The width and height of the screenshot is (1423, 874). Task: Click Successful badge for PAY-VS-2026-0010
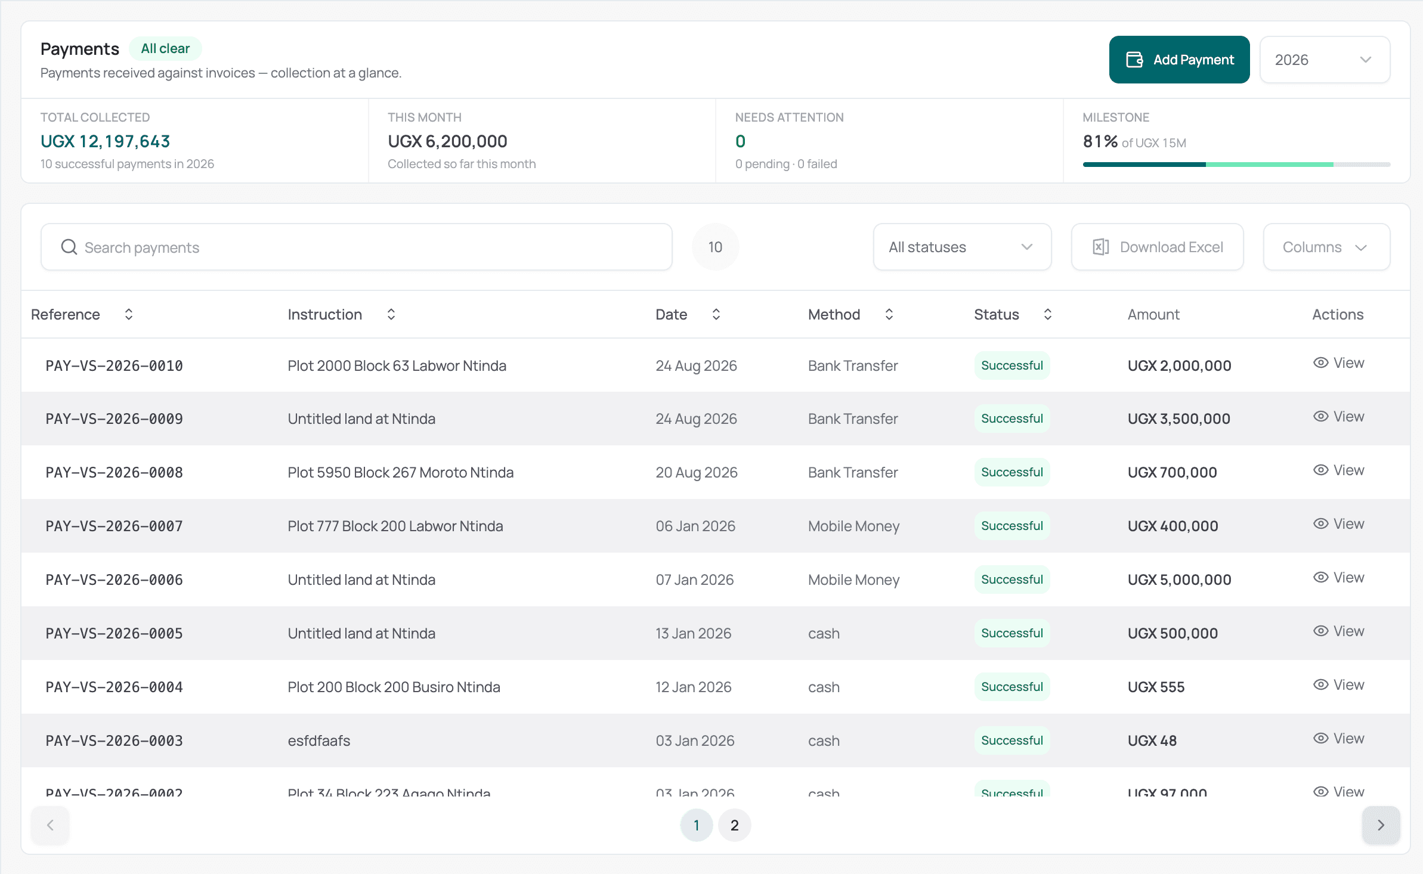coord(1012,365)
